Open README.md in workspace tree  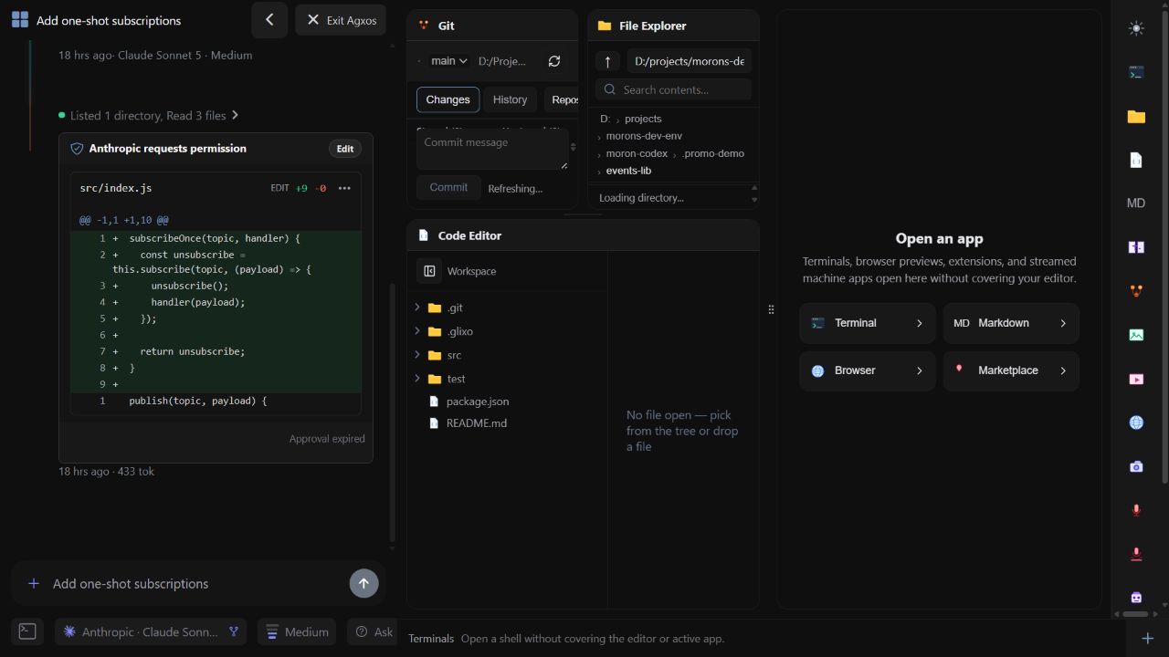pyautogui.click(x=477, y=423)
